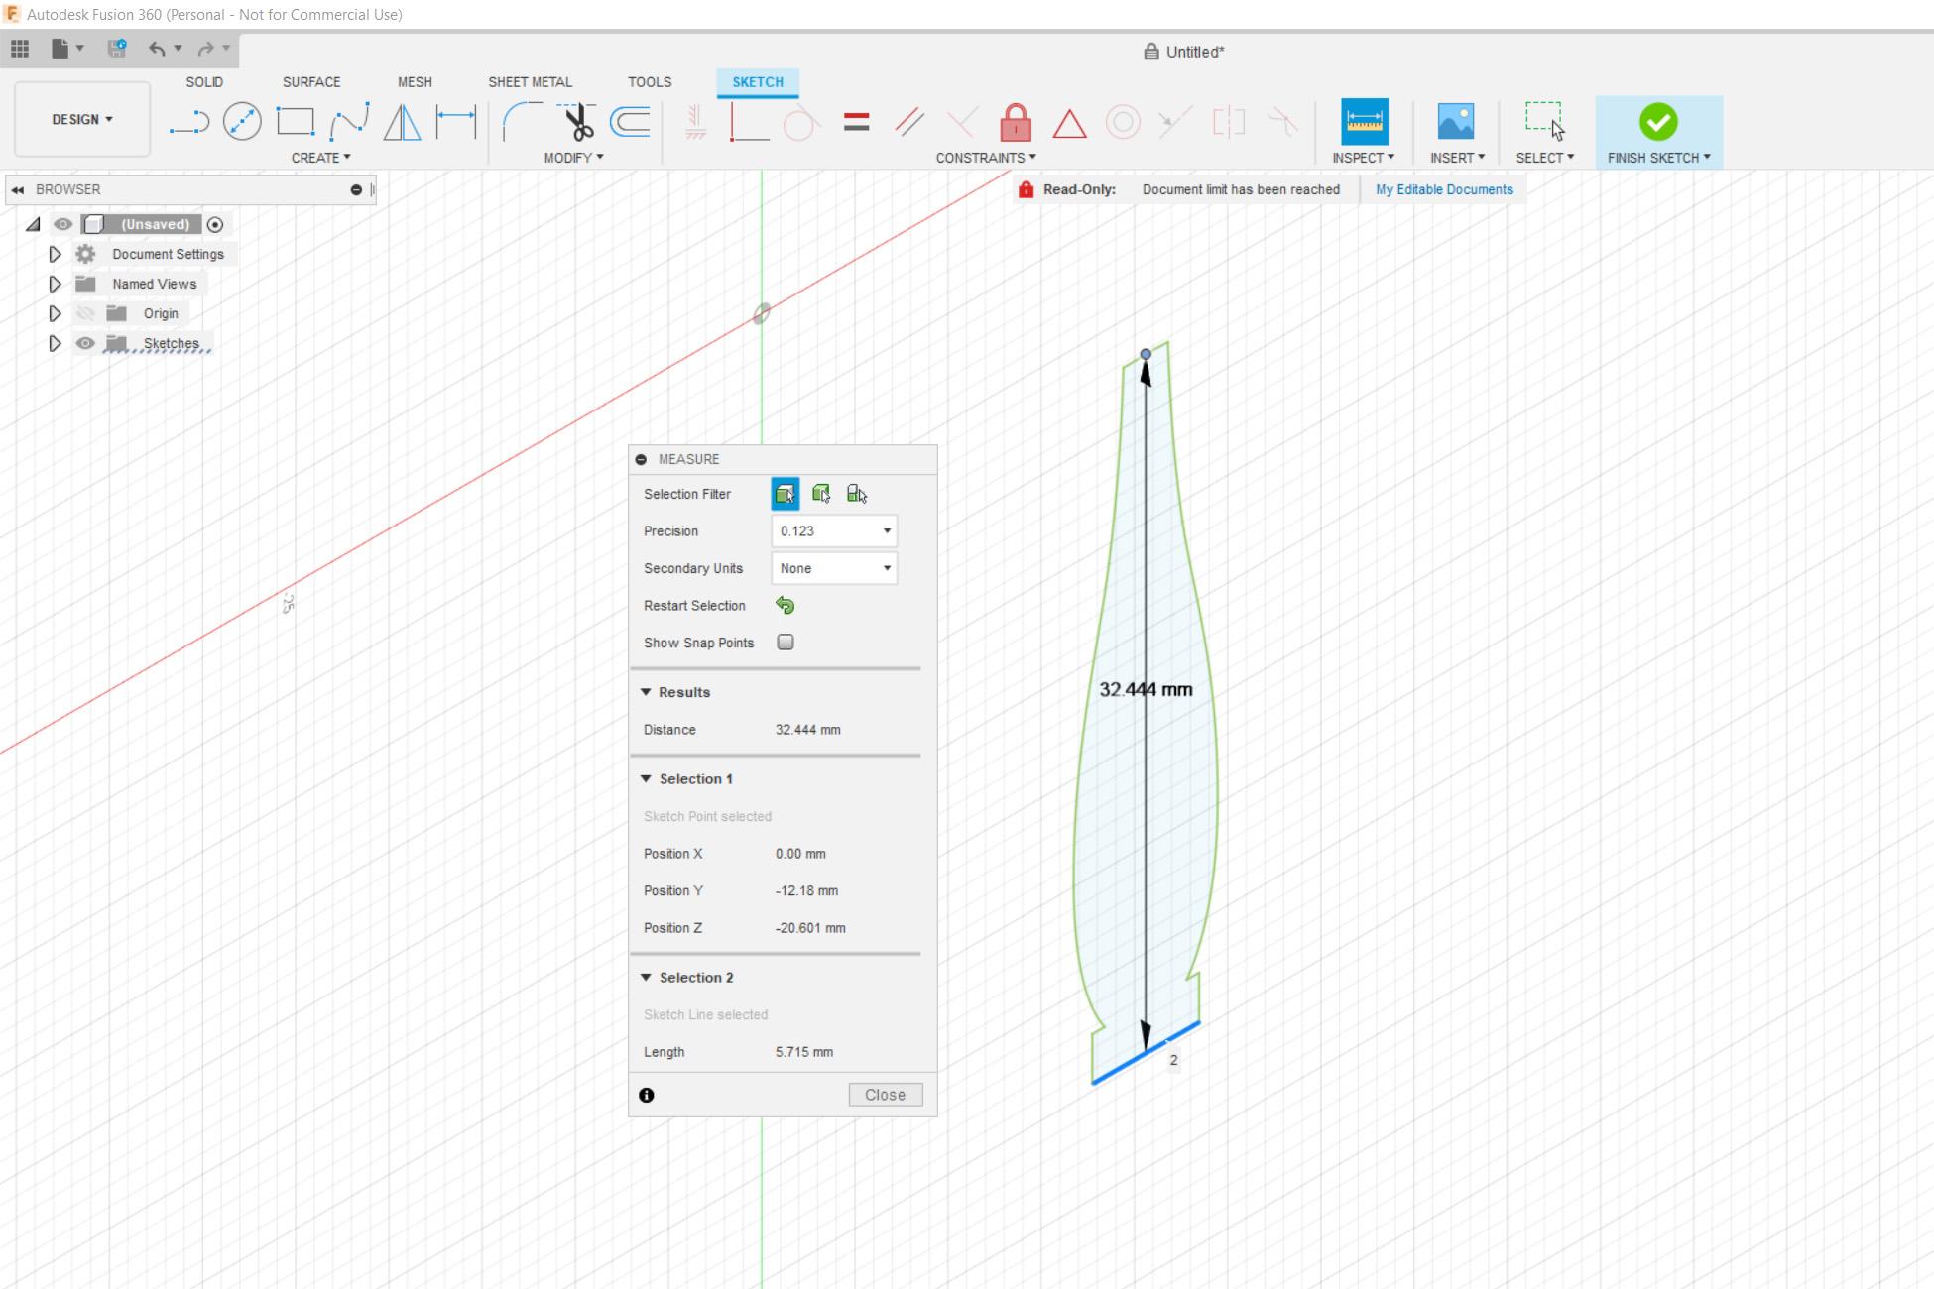Click the Fix/Unfix lock constraint icon
The width and height of the screenshot is (1934, 1289).
coord(1015,123)
